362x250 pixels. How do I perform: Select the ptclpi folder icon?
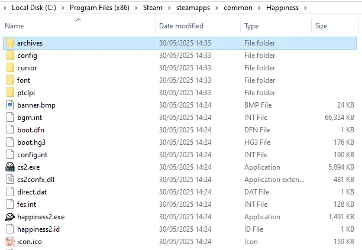[x=10, y=93]
